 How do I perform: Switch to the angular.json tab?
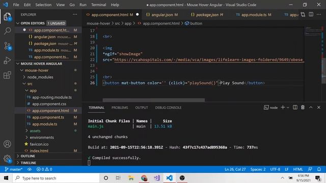[x=162, y=15]
